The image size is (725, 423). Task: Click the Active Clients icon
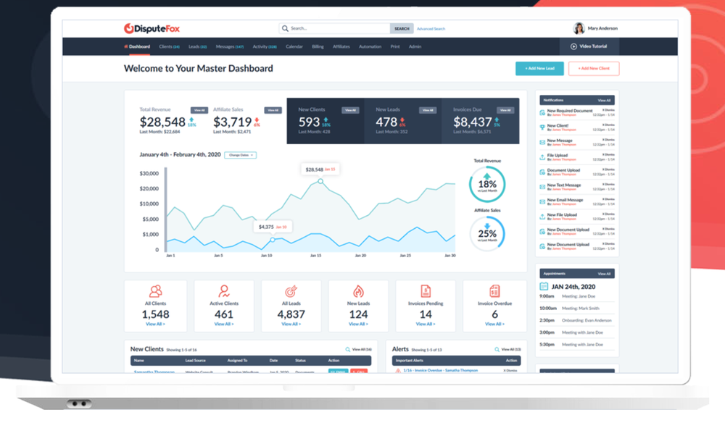point(224,291)
